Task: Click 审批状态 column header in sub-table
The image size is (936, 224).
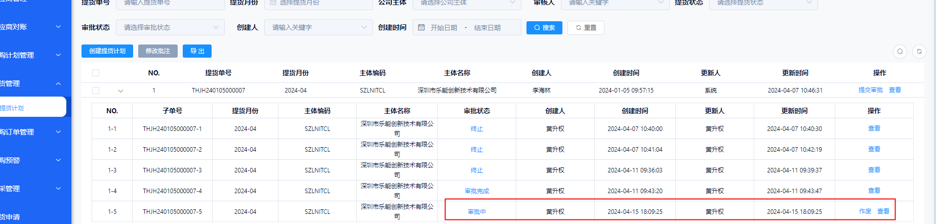Action: tap(477, 111)
